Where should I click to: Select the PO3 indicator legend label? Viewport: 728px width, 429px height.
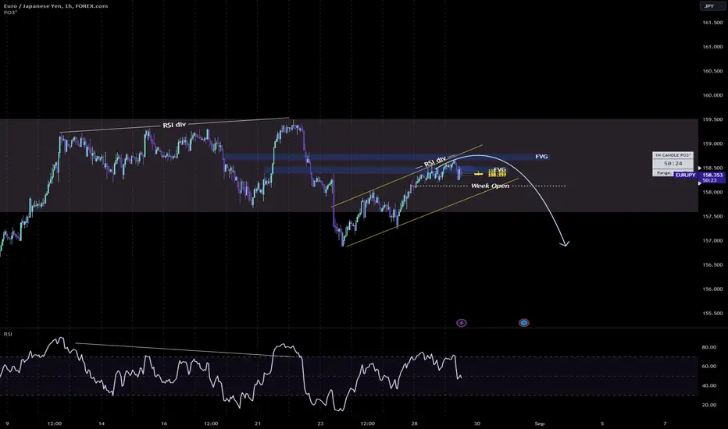tap(10, 12)
